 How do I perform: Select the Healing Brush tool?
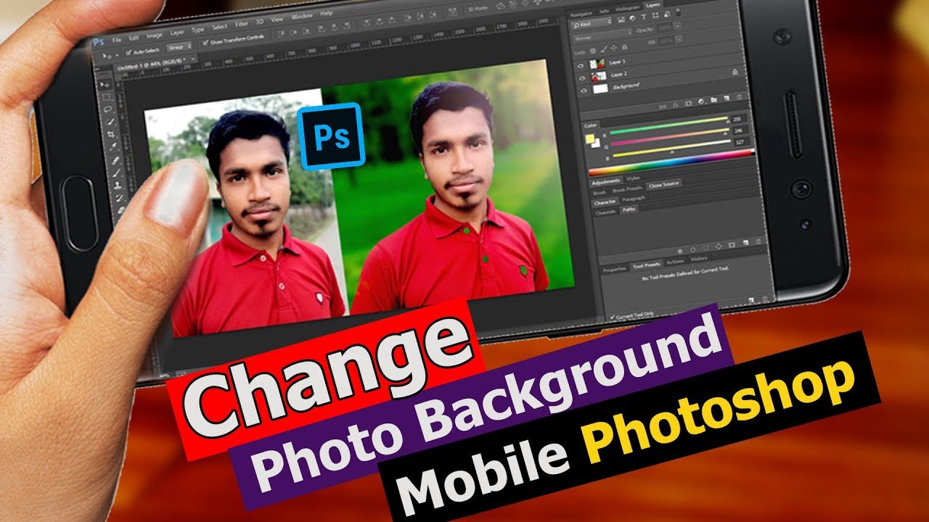click(115, 160)
